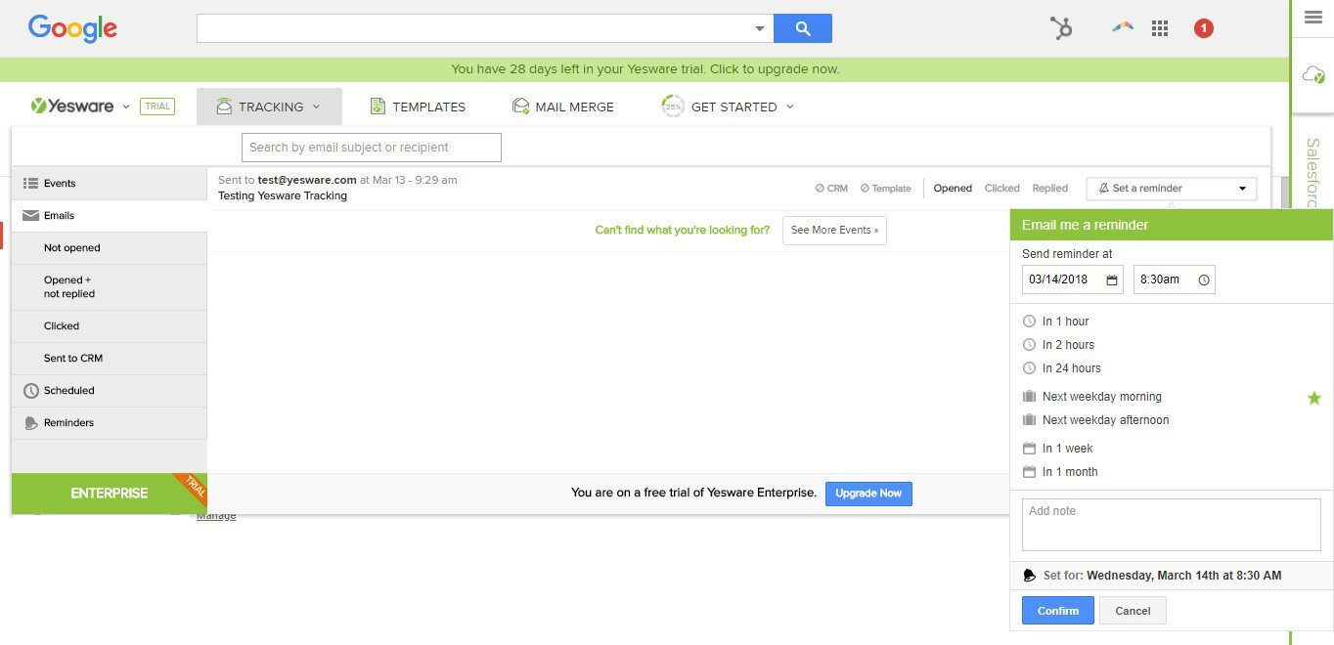Click the Upgrade Now button
This screenshot has height=645, width=1334.
point(868,494)
